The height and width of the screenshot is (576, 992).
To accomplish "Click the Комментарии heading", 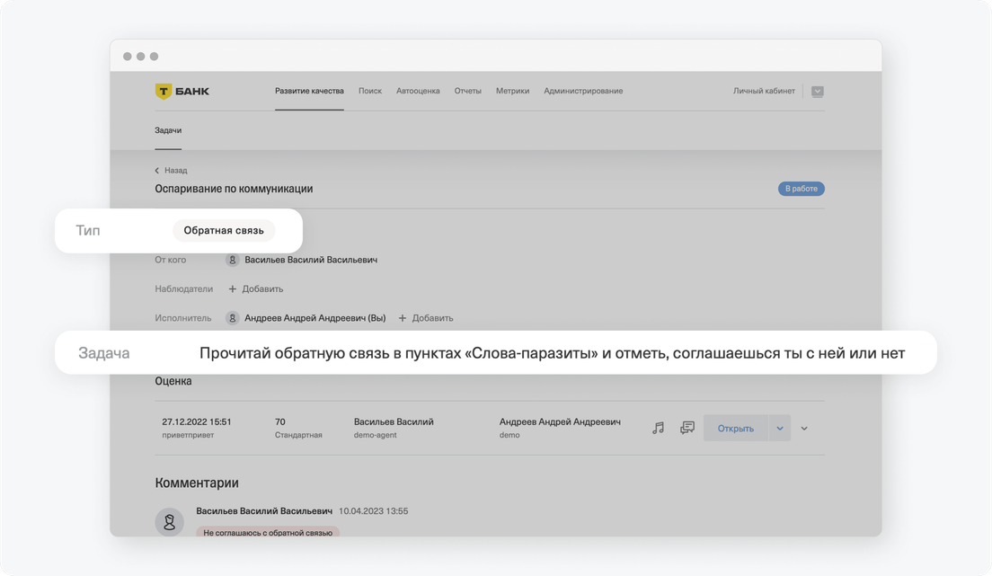I will (197, 483).
